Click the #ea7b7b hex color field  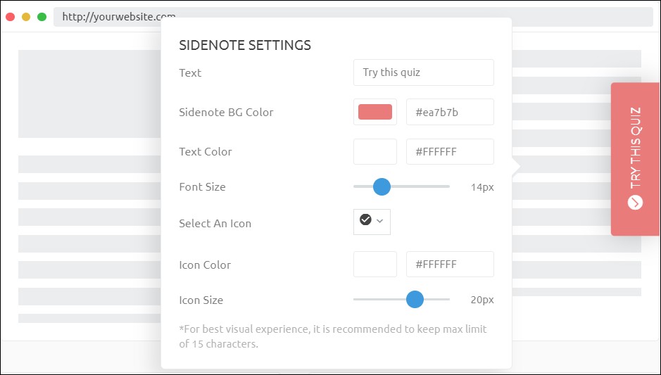pos(450,112)
